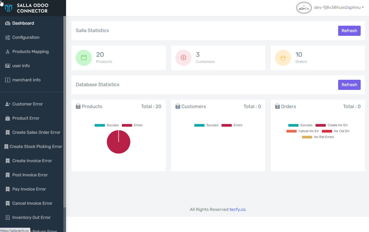The width and height of the screenshot is (369, 232).
Task: Open the user info menu label
Action: (x=21, y=66)
